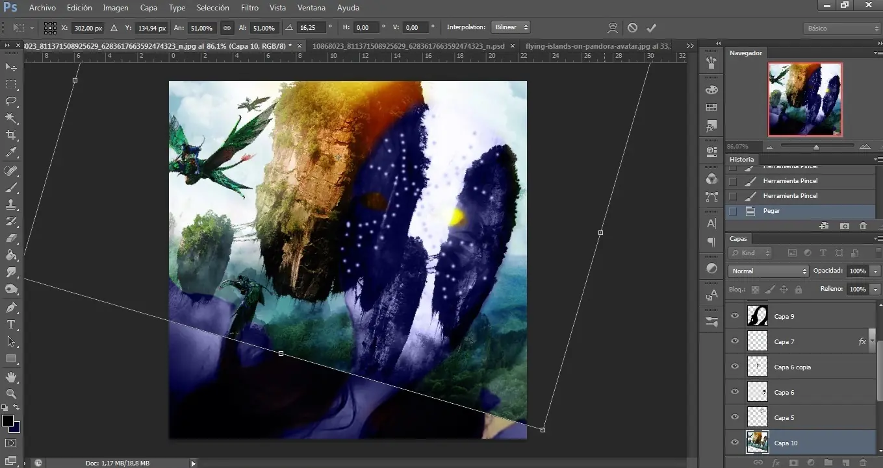Toggle lock transparent pixels
Screen dimensions: 883x468
pyautogui.click(x=755, y=289)
